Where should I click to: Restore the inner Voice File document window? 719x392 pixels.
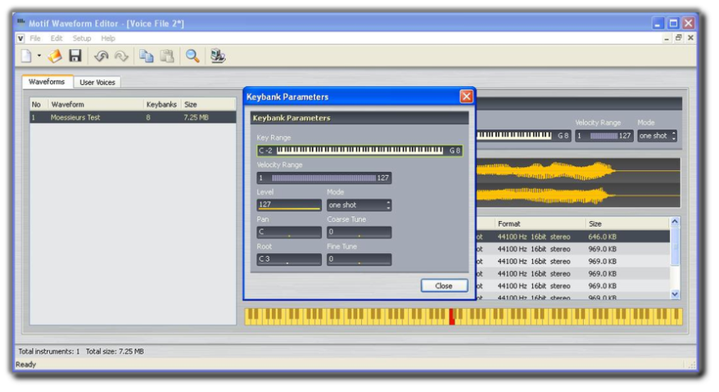(x=679, y=38)
